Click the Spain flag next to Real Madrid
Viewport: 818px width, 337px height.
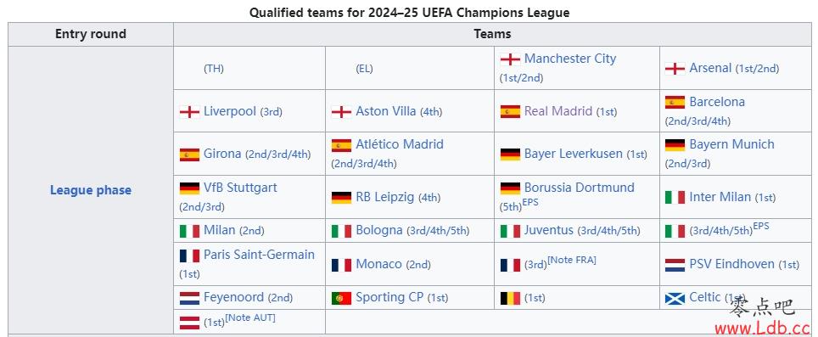510,111
